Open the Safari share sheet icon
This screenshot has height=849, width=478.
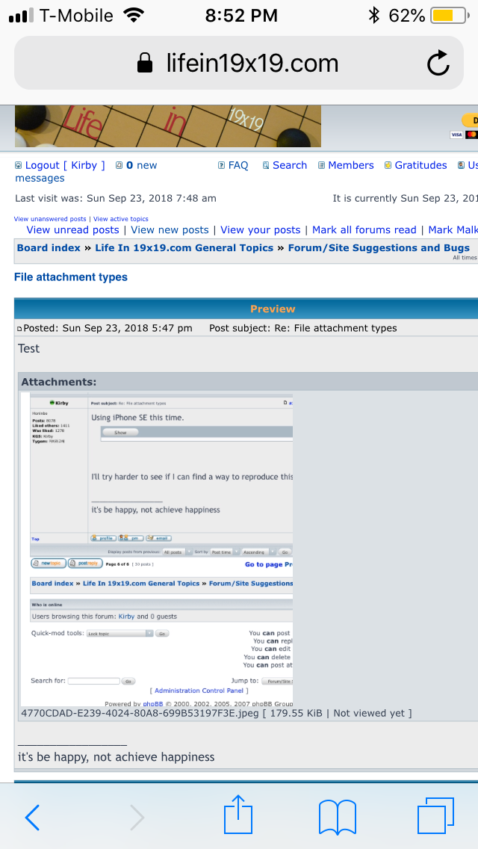click(x=238, y=815)
